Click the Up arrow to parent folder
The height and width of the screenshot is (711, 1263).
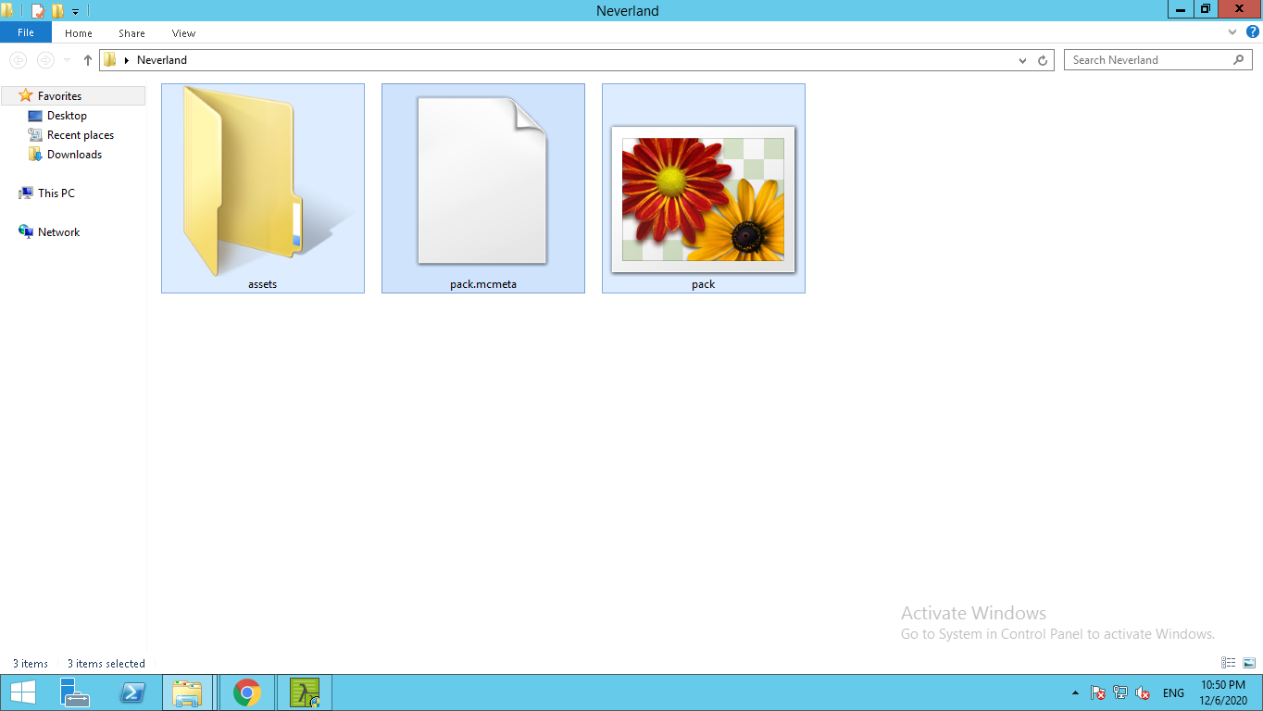[x=88, y=60]
